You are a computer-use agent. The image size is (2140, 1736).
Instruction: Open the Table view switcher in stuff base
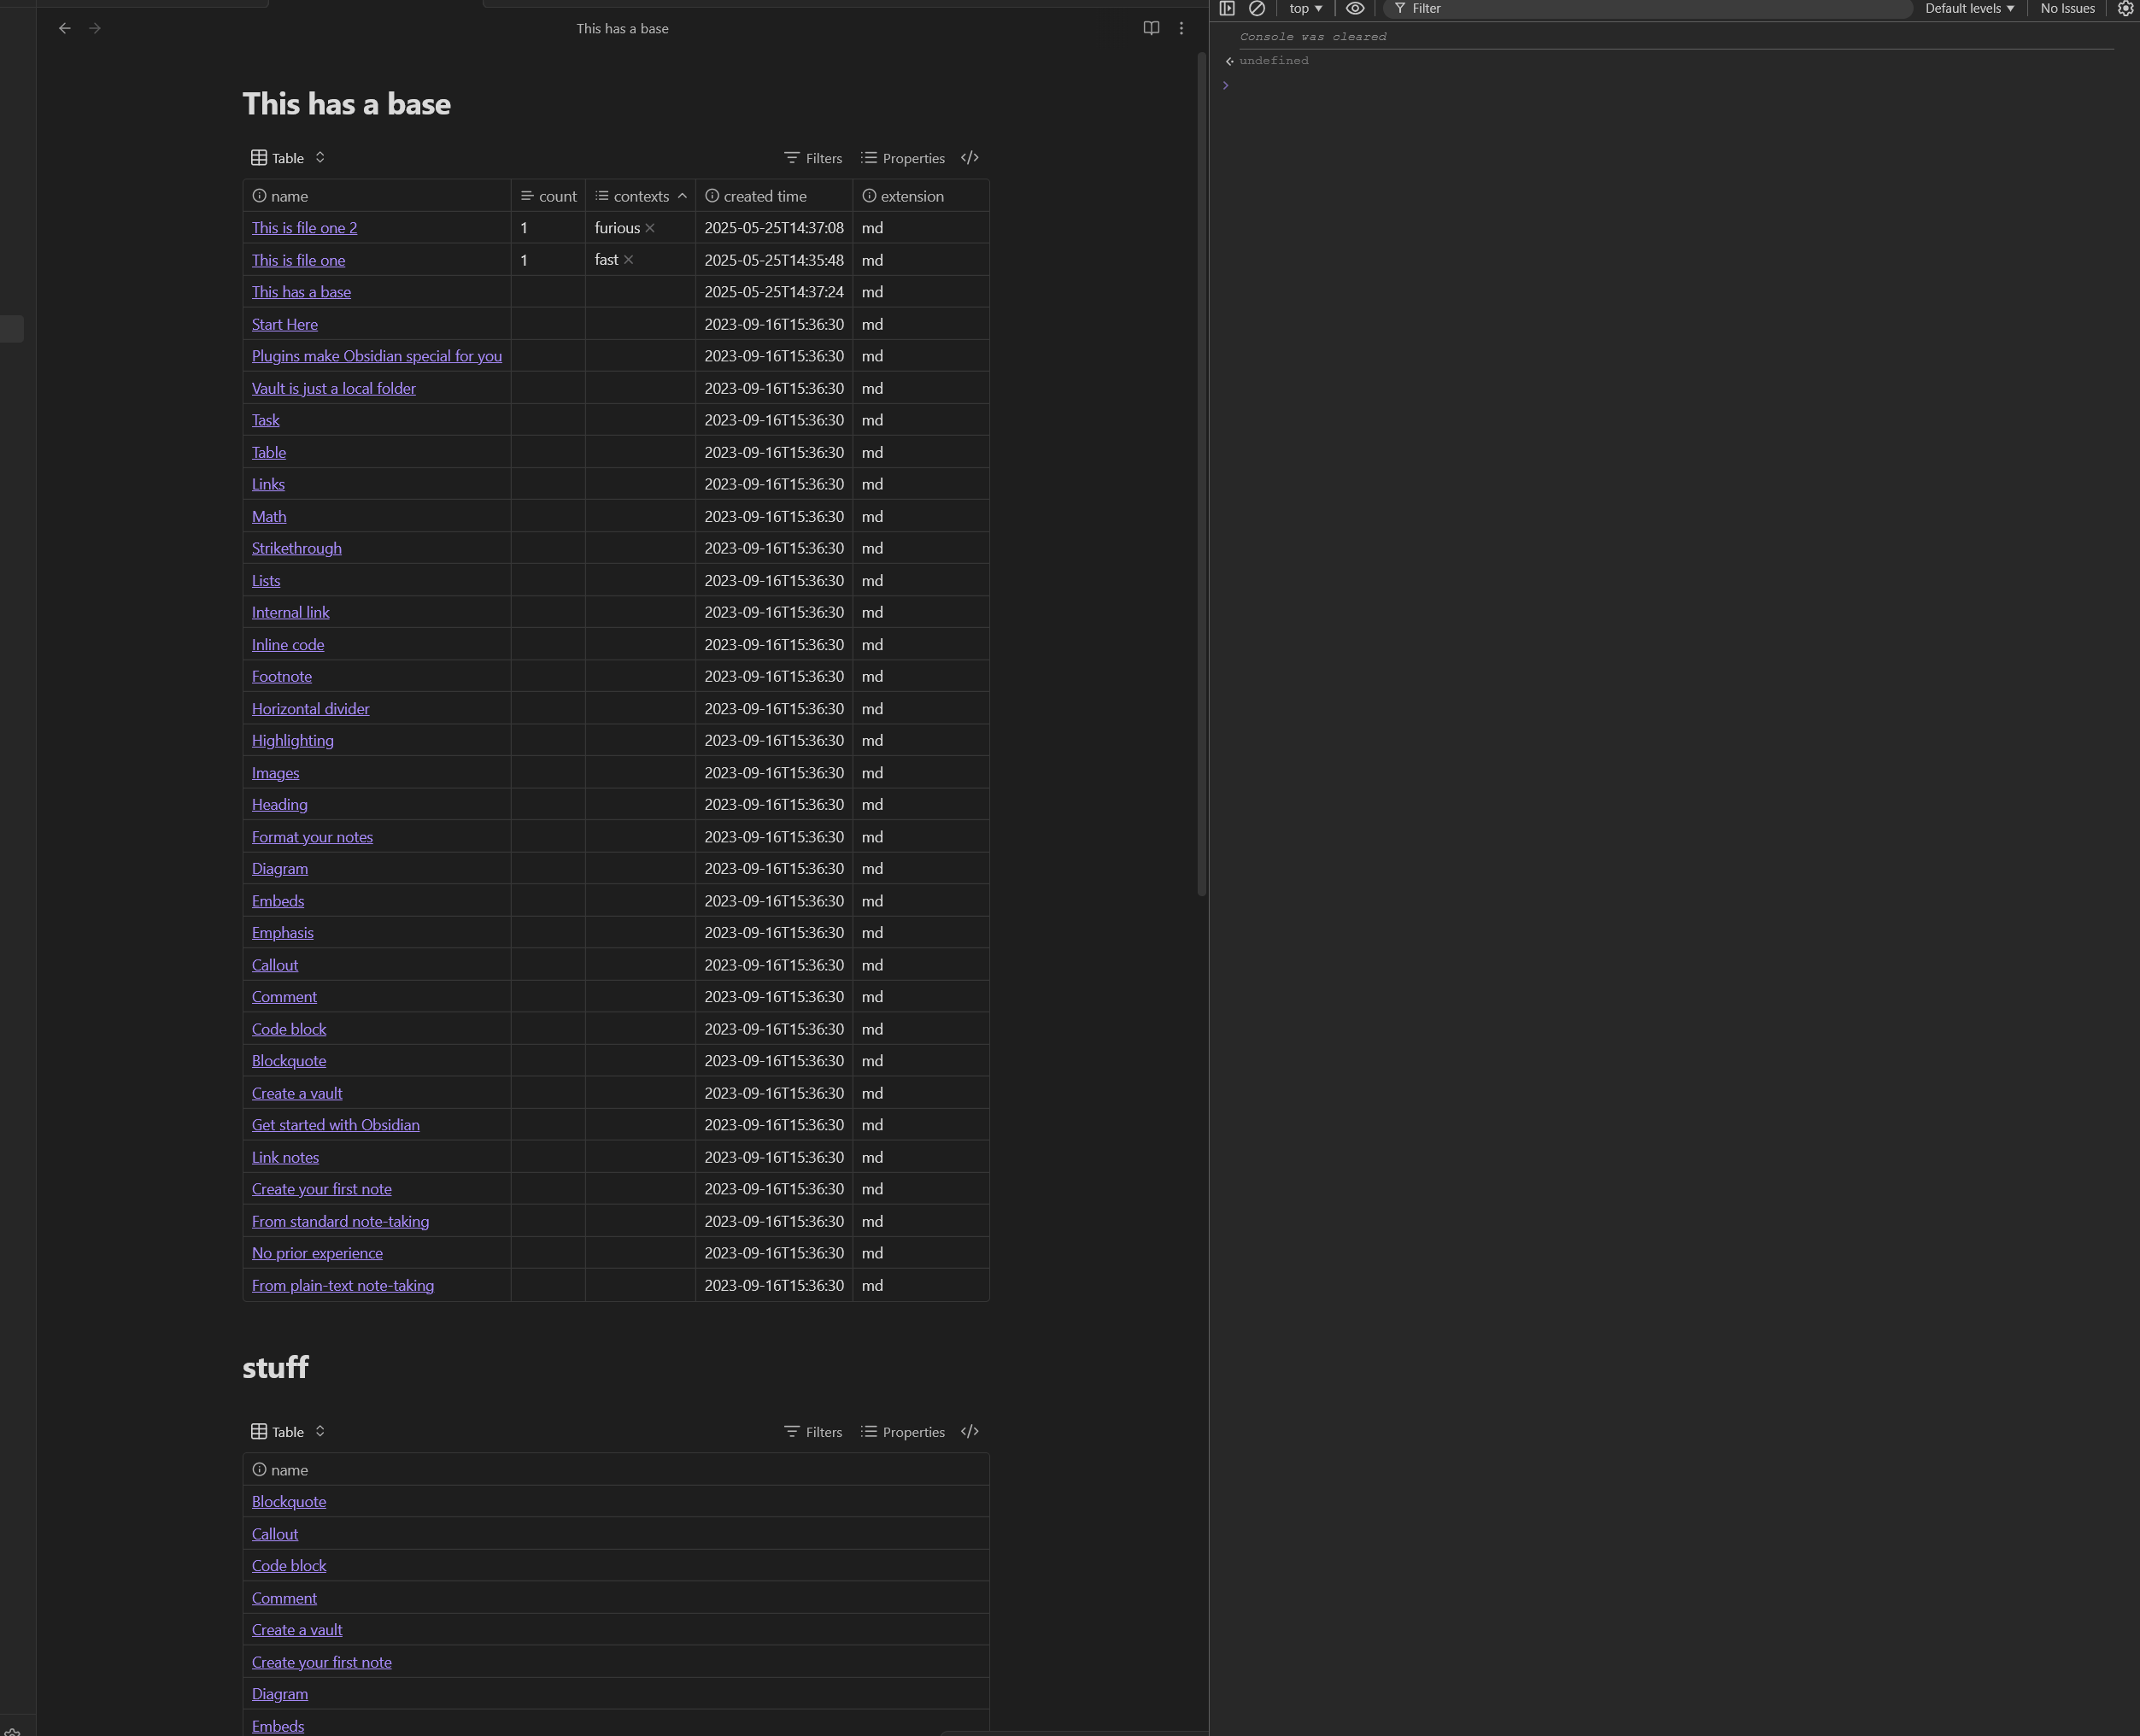pos(288,1431)
